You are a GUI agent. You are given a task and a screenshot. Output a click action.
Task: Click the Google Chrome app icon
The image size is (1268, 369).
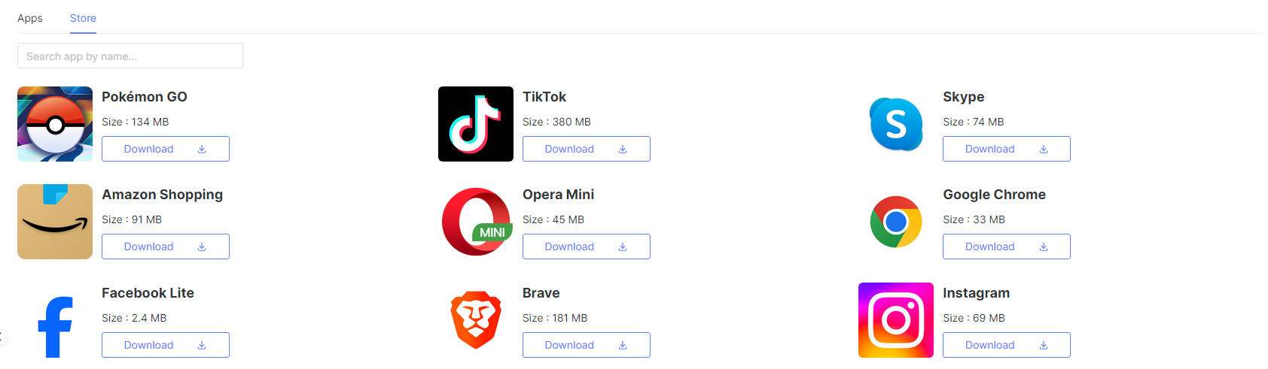tap(896, 222)
